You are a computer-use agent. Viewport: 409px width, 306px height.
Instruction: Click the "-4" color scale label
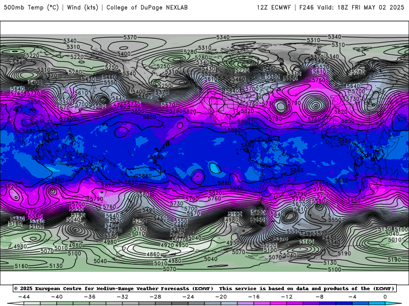[352, 297]
